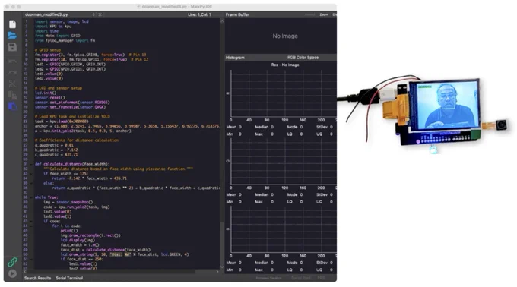The width and height of the screenshot is (517, 287).
Task: Click the '# LCD and sensor setup' comment line
Action: click(x=59, y=88)
